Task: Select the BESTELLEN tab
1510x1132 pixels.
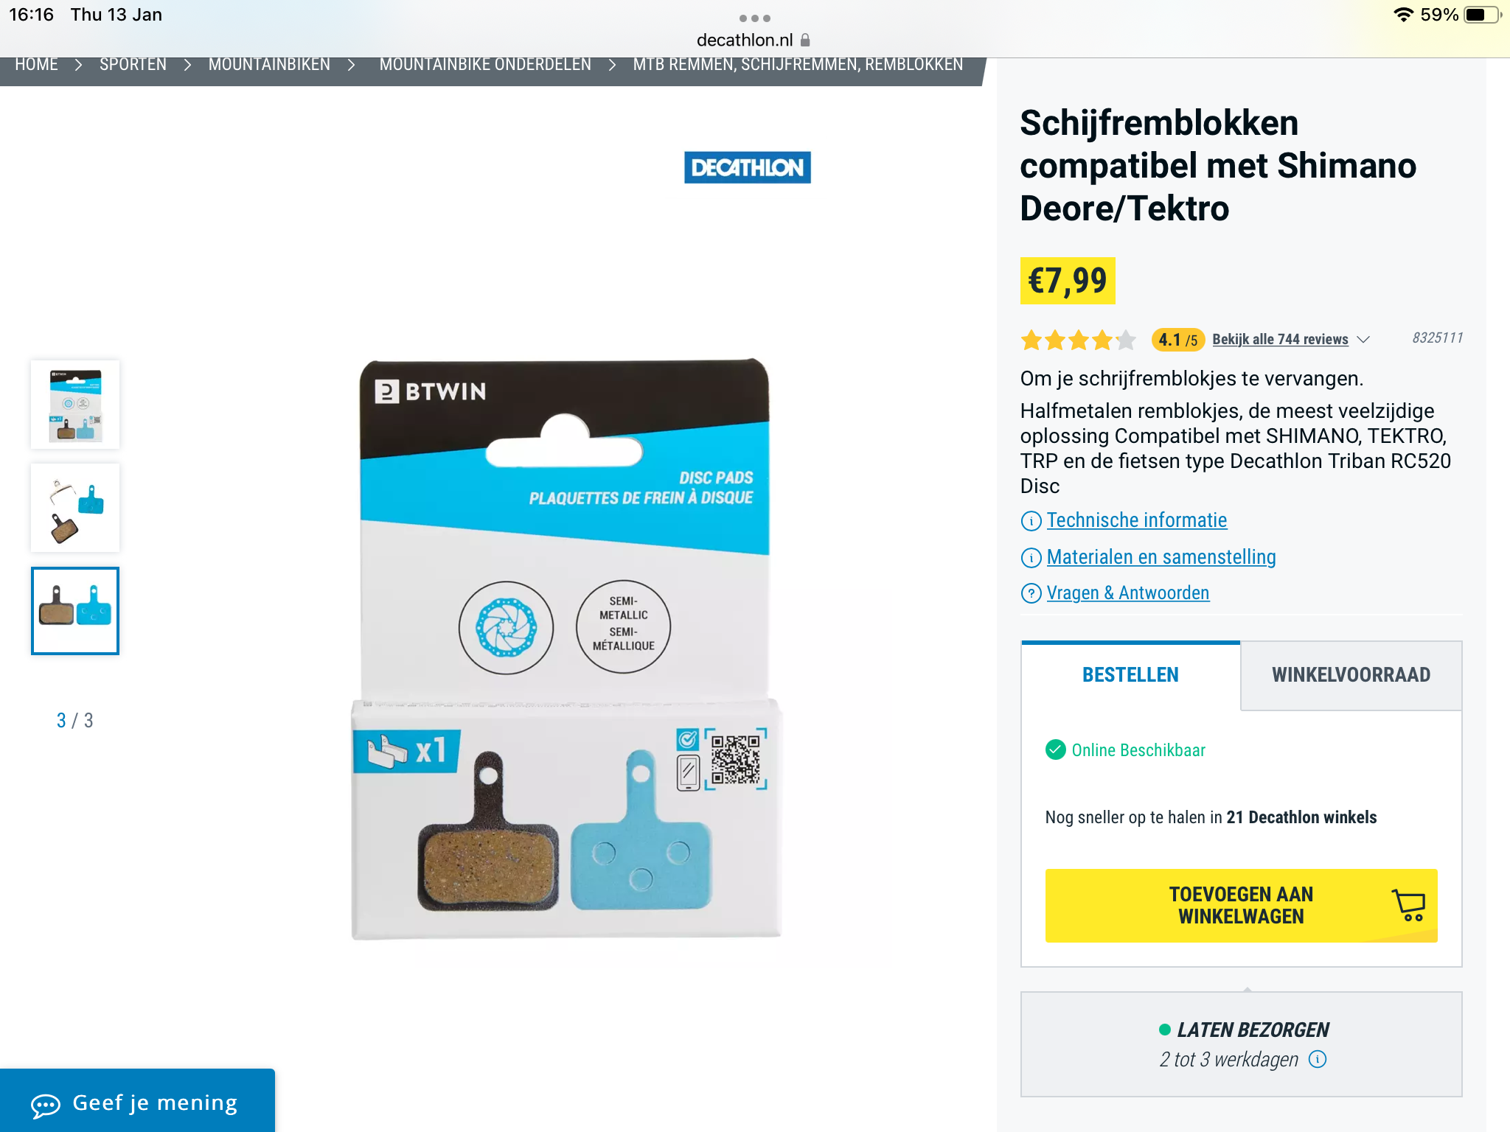Action: click(x=1130, y=675)
